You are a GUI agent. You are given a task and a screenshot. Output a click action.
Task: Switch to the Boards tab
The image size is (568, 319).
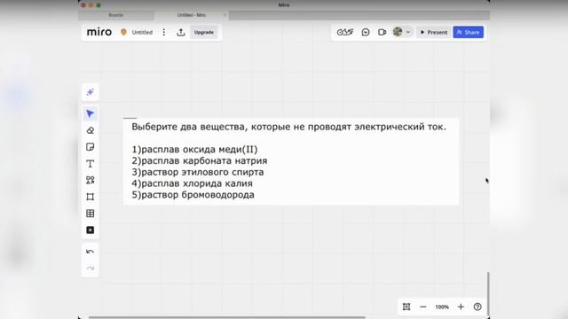(x=116, y=15)
